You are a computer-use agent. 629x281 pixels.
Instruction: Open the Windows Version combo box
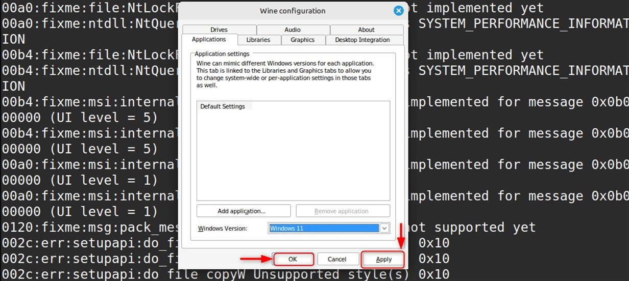point(329,229)
